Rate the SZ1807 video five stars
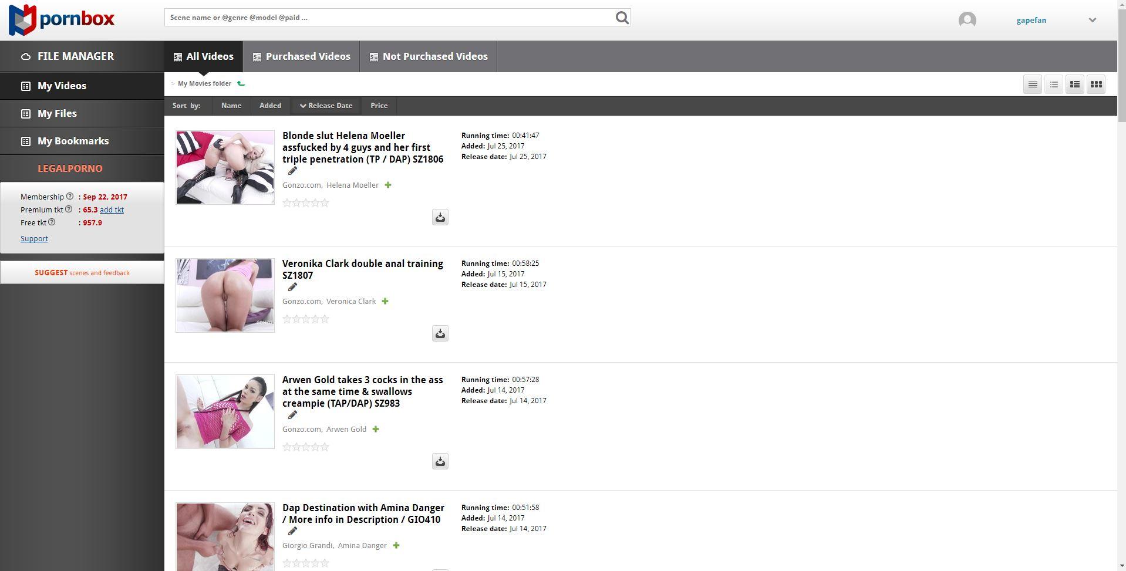Screen dimensions: 1126x571 pos(325,319)
